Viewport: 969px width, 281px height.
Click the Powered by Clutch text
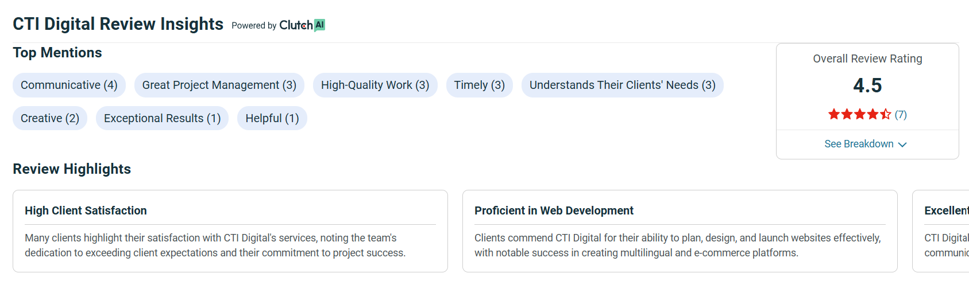point(272,25)
